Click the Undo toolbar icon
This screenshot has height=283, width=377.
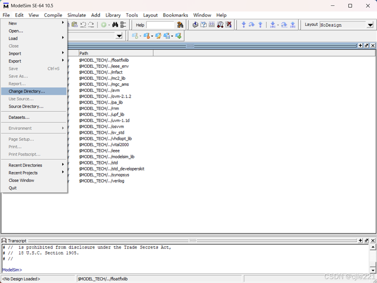(x=83, y=24)
